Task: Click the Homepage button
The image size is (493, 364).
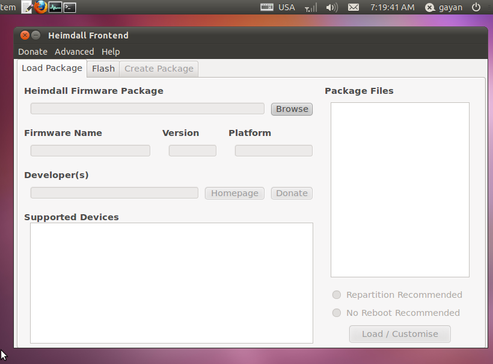Action: 234,193
